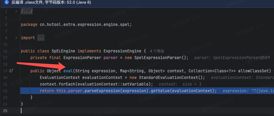
Task: Expand the folded imports on line 8
Action: 16,38
